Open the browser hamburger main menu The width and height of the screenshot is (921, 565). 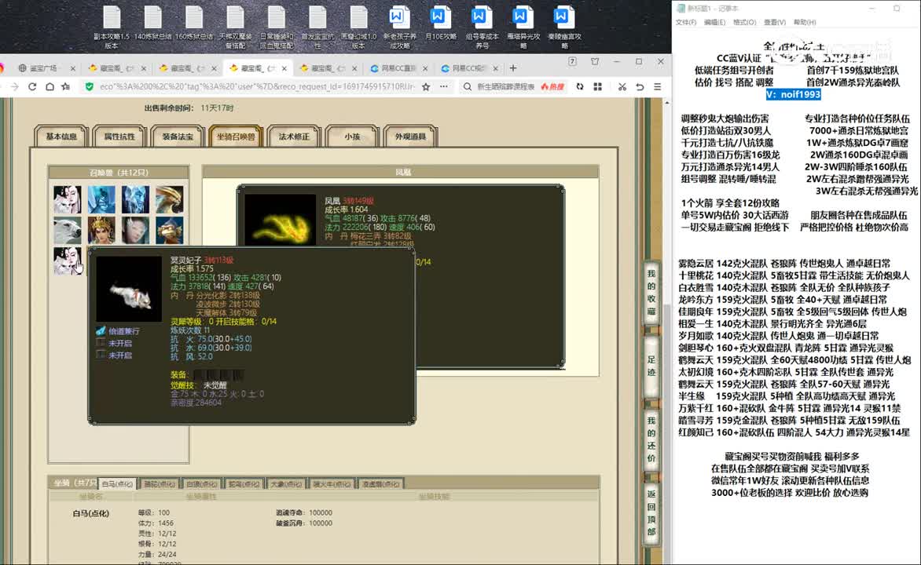657,87
